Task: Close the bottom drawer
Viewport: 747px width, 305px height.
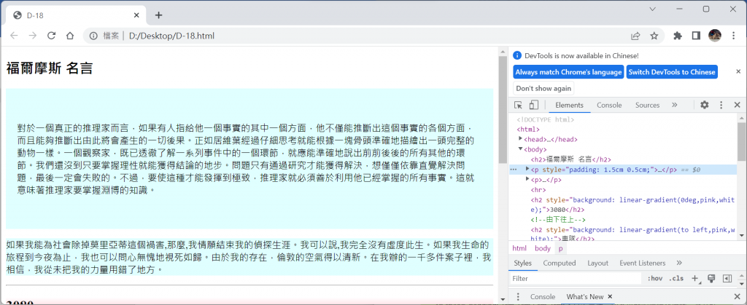Action: coord(737,296)
